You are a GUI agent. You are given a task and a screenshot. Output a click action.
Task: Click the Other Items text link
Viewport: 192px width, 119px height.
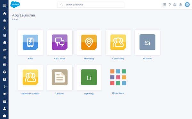(x=118, y=93)
